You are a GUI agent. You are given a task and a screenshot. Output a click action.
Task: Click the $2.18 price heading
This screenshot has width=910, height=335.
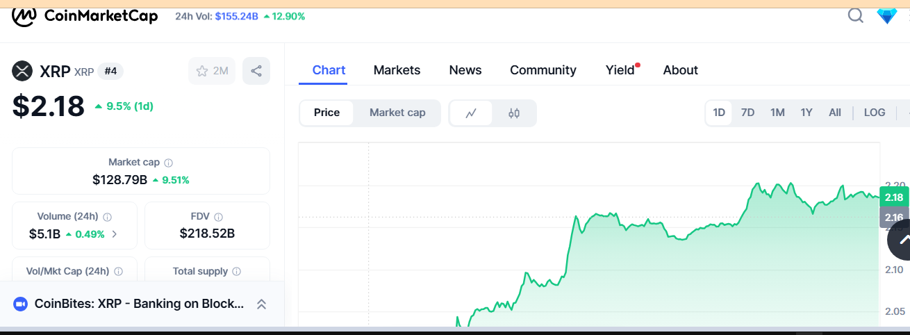point(49,106)
